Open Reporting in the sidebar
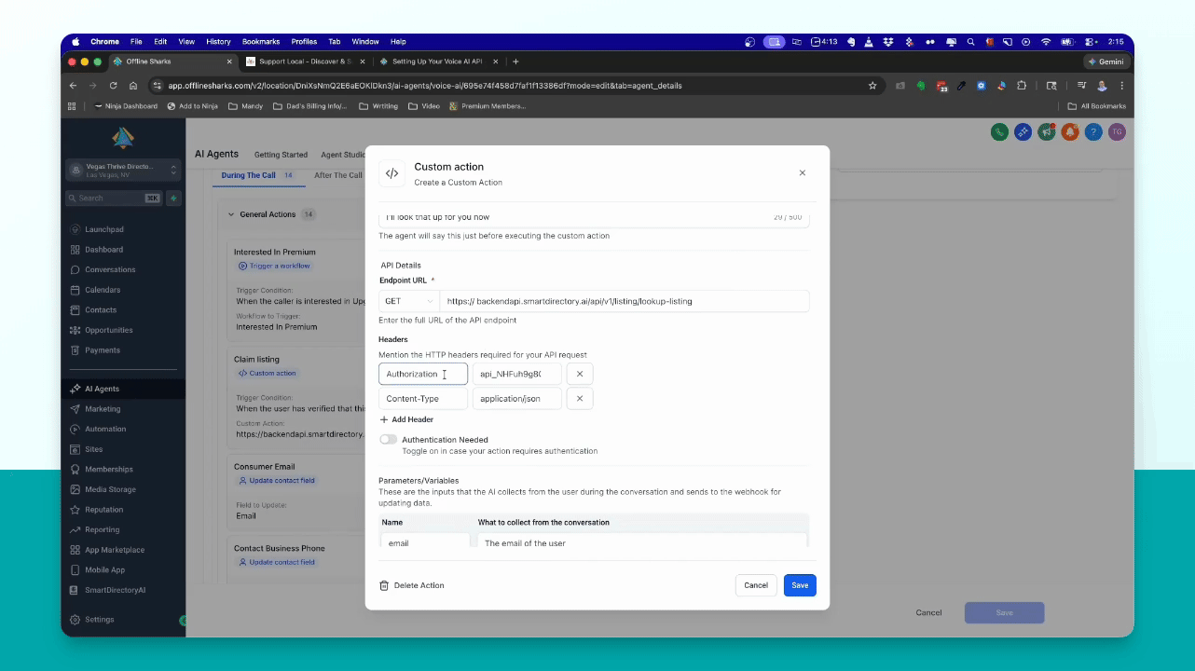Image resolution: width=1195 pixels, height=671 pixels. [102, 529]
